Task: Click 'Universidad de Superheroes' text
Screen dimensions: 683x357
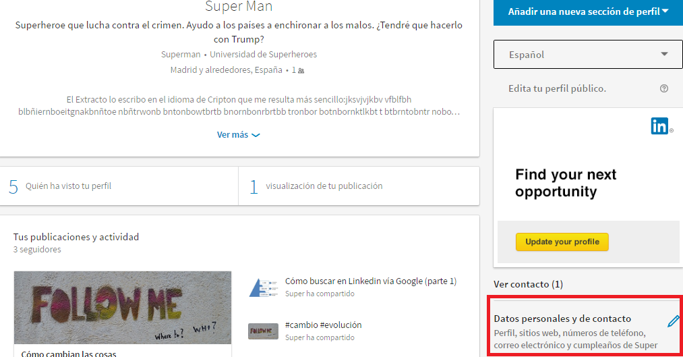Action: coord(263,55)
